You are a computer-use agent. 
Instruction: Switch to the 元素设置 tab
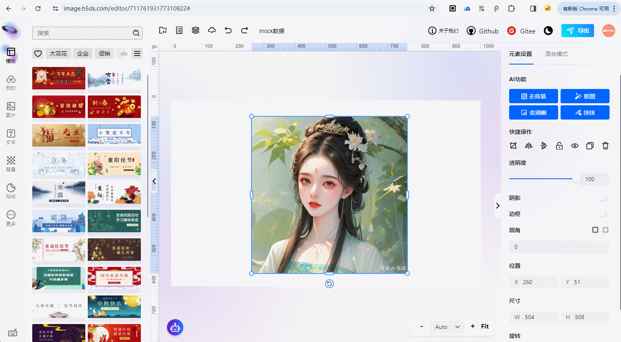tap(521, 54)
